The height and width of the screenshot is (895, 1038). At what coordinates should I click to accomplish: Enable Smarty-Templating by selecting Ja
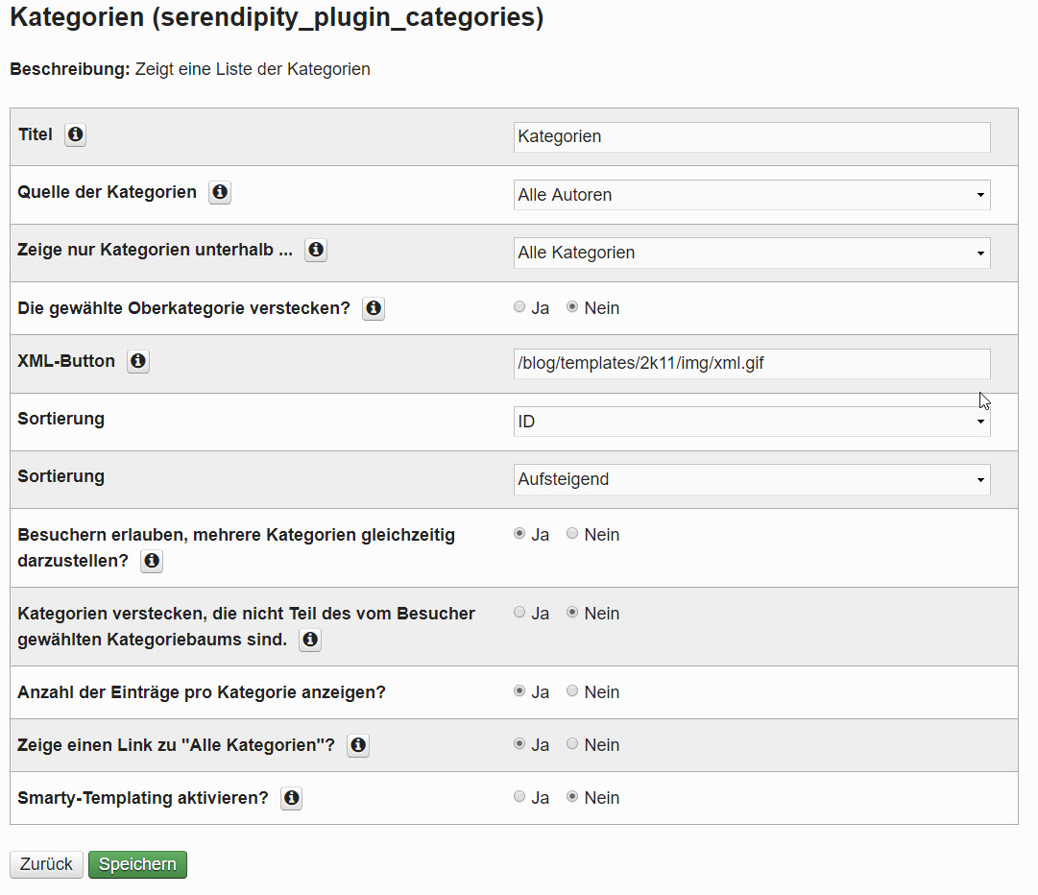tap(519, 797)
